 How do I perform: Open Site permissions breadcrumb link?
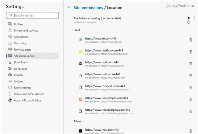(88, 8)
